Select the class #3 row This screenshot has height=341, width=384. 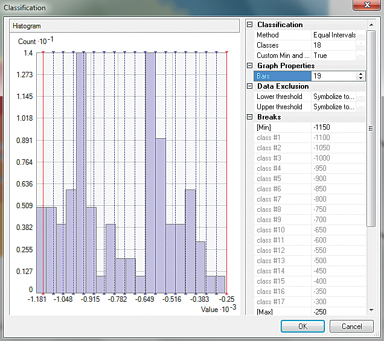tap(310, 158)
